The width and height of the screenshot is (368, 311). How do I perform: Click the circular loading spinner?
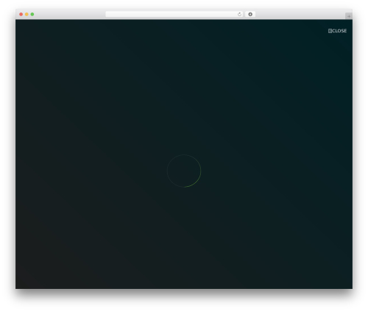[x=184, y=171]
